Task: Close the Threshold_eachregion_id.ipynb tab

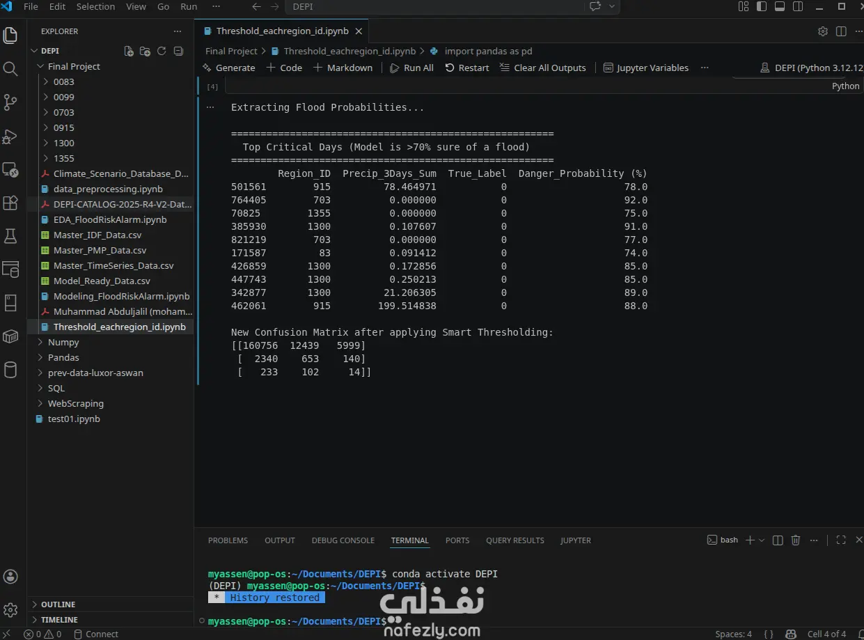Action: coord(359,31)
